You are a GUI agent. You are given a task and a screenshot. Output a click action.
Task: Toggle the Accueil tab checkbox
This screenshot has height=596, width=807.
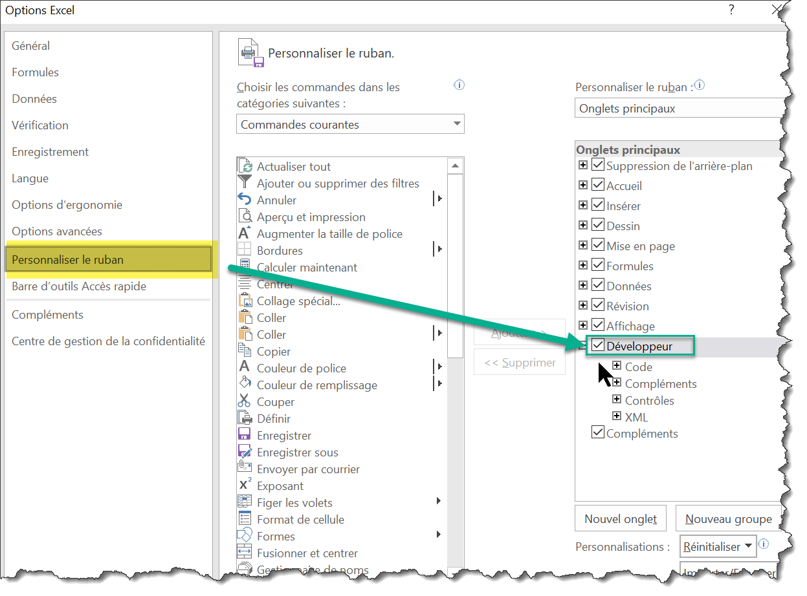598,186
